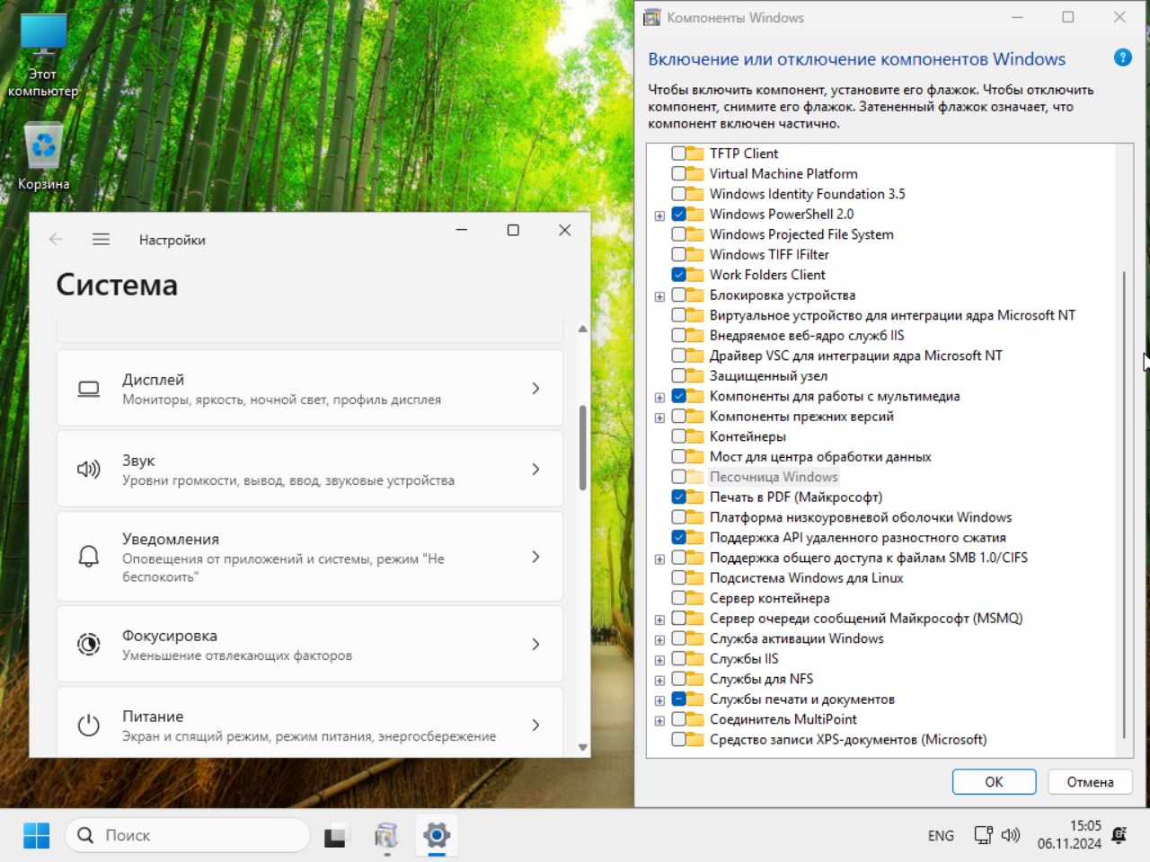
Task: Click the Windows Components list scrollbar thumb
Action: click(x=1124, y=504)
